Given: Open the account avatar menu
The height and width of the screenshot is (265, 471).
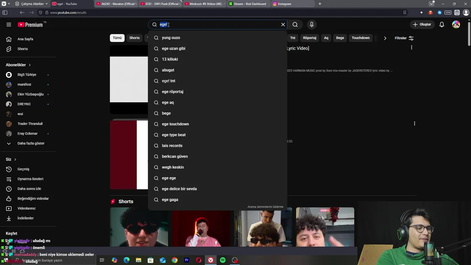Looking at the screenshot, I should coord(456,25).
